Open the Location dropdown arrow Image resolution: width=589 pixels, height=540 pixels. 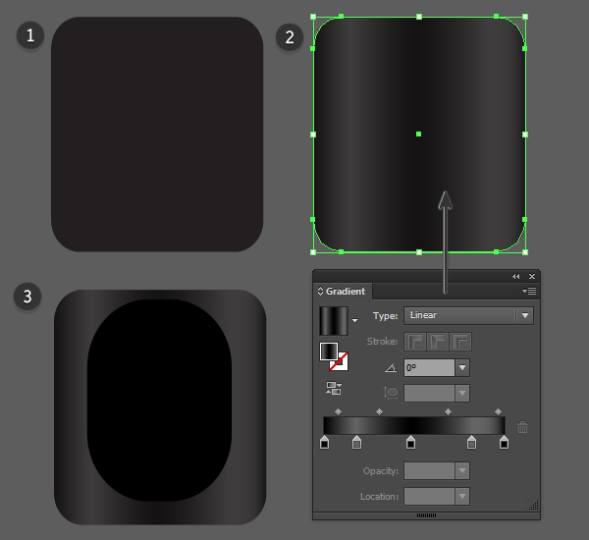pos(462,497)
